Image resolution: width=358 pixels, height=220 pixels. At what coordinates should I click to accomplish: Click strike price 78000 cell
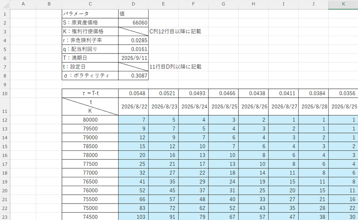tap(90, 155)
